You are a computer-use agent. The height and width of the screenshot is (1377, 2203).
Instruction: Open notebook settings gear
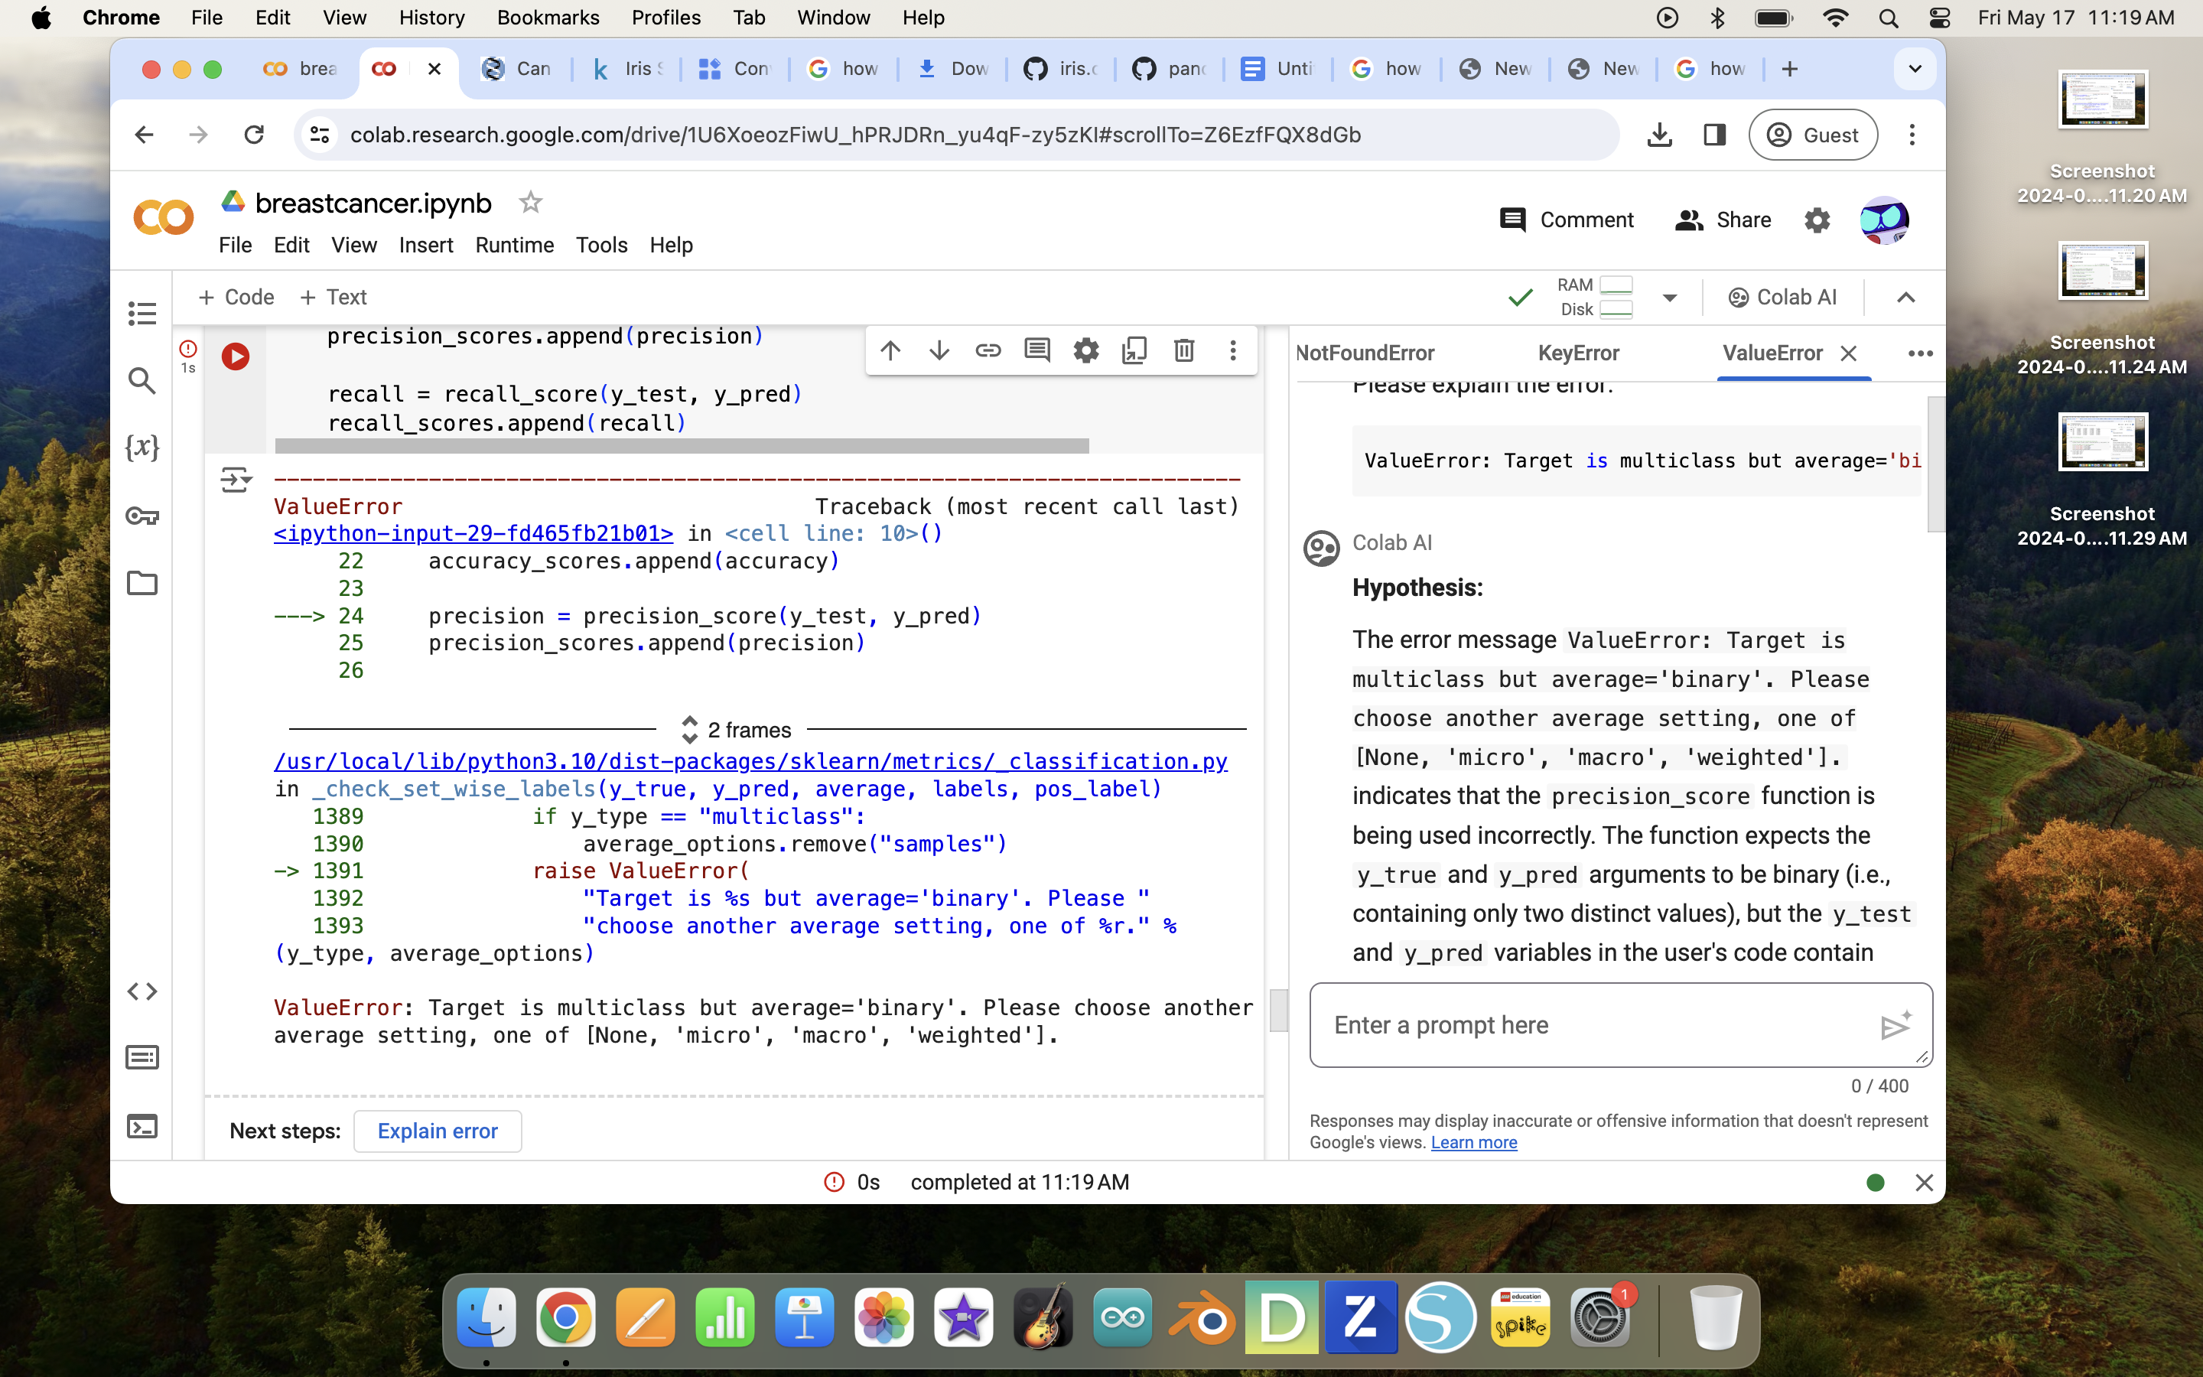pos(1817,220)
